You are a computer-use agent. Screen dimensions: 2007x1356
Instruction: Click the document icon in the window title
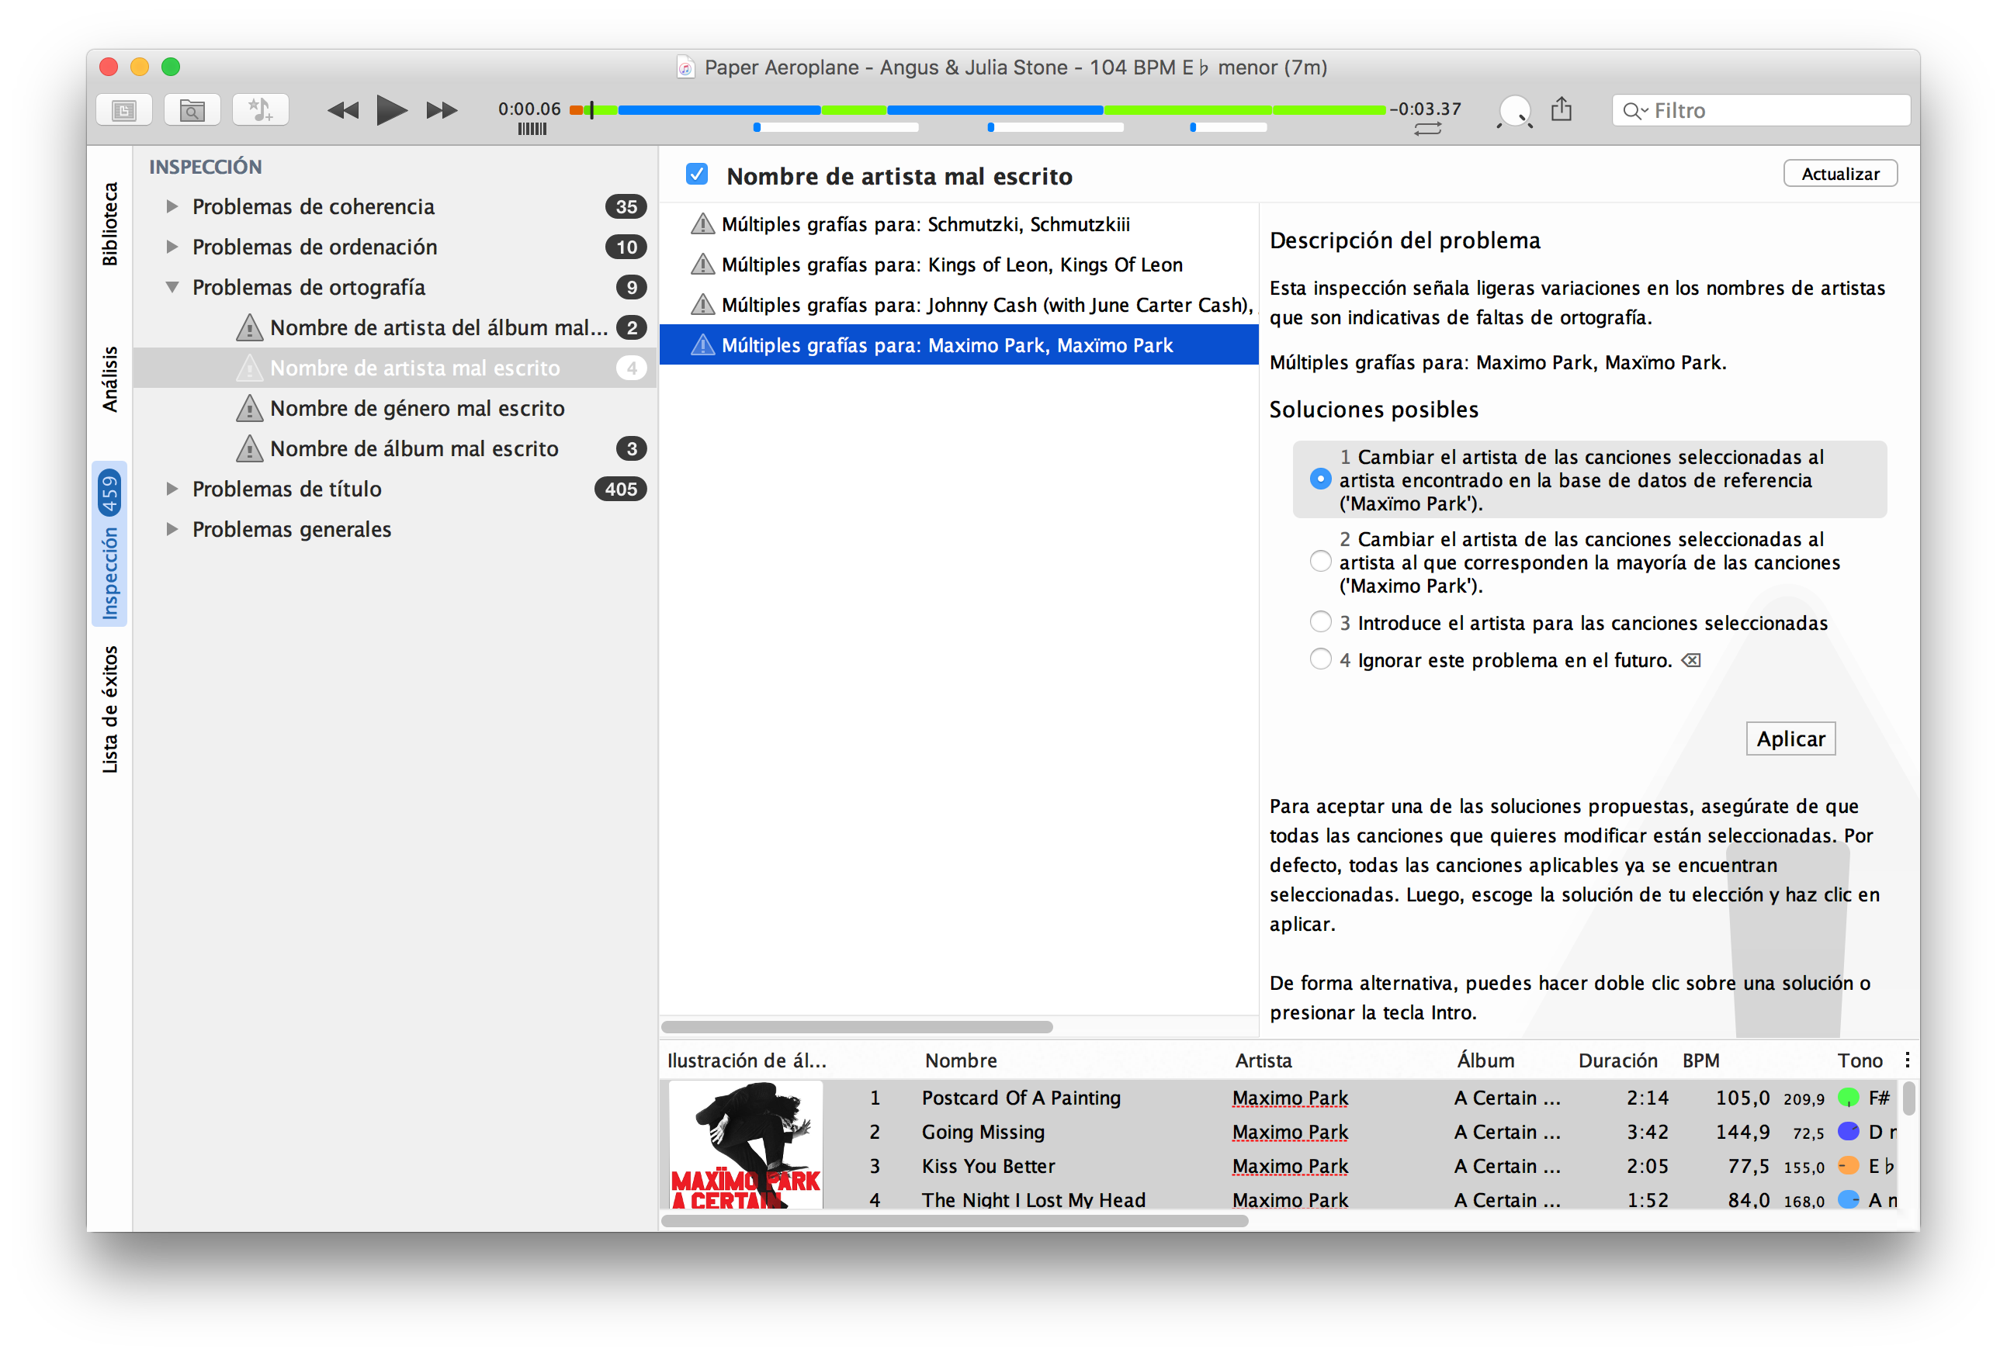point(685,67)
